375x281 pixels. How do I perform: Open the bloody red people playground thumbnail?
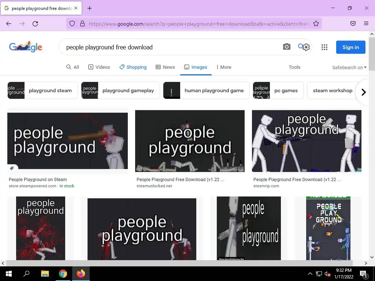click(40, 228)
